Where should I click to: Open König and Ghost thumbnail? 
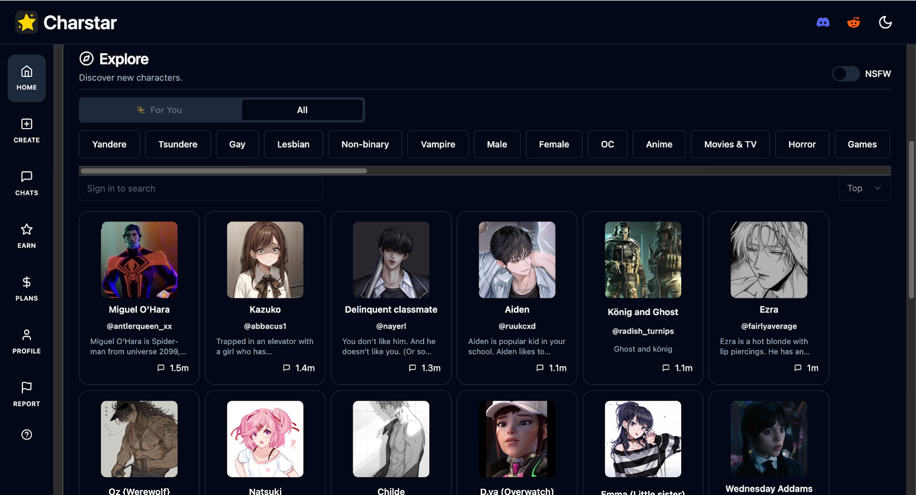[x=643, y=260]
